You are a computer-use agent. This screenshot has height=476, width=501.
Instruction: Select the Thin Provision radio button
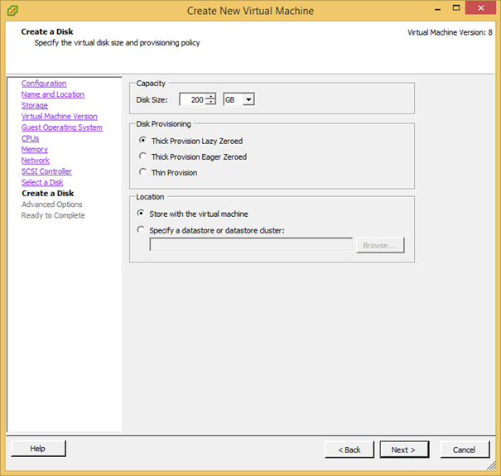point(143,173)
